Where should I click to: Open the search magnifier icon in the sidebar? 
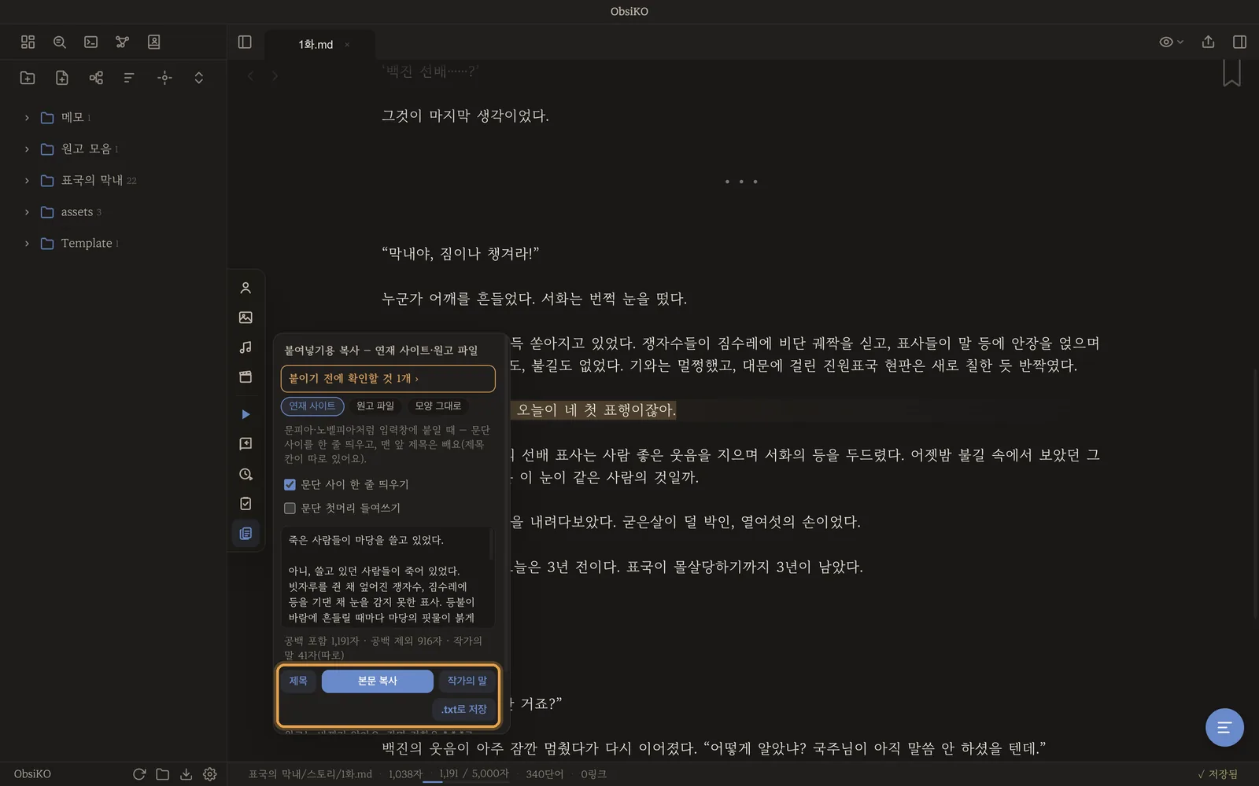point(60,42)
